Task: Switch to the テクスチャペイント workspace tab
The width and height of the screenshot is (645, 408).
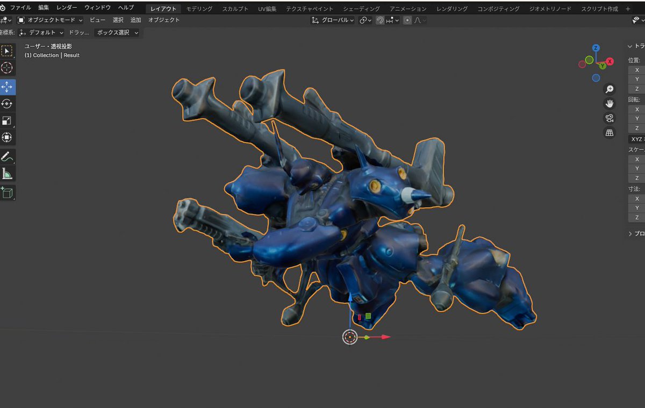Action: click(x=310, y=9)
